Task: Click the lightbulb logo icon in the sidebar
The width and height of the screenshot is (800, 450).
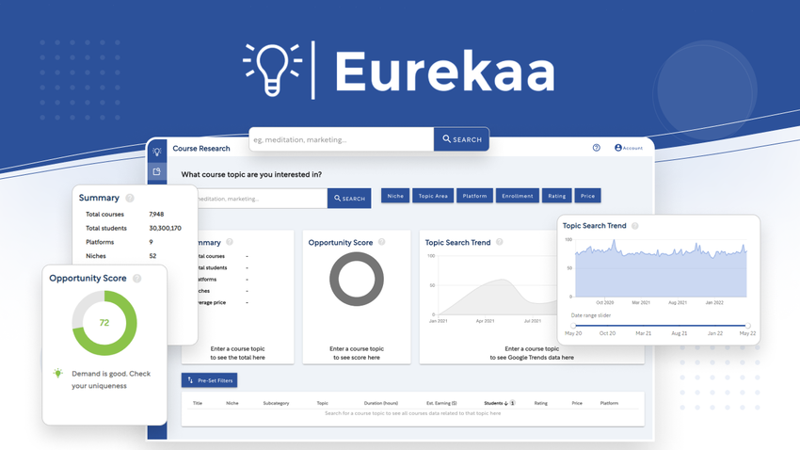Action: (x=156, y=151)
